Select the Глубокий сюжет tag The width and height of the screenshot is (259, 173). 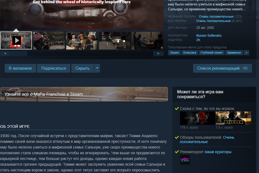pyautogui.click(x=212, y=52)
